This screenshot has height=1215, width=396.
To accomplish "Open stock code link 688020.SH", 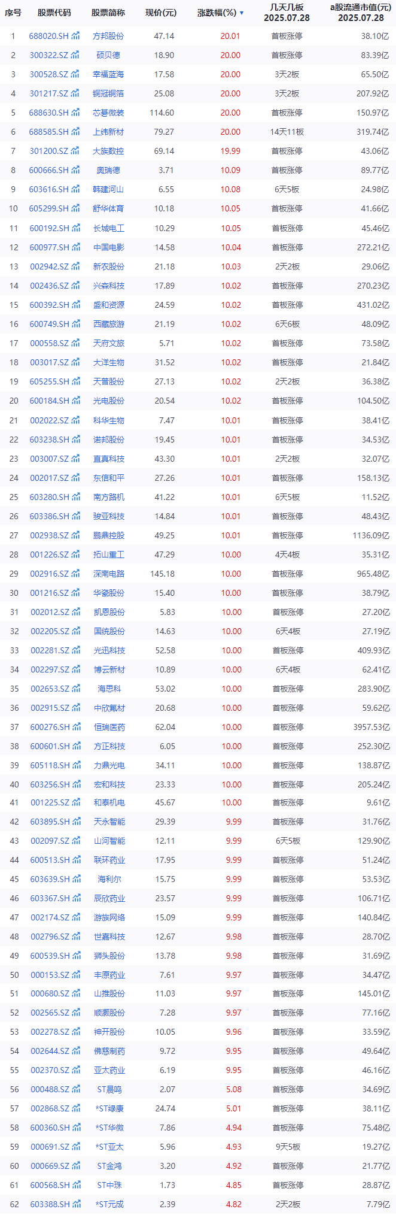I will click(x=49, y=36).
